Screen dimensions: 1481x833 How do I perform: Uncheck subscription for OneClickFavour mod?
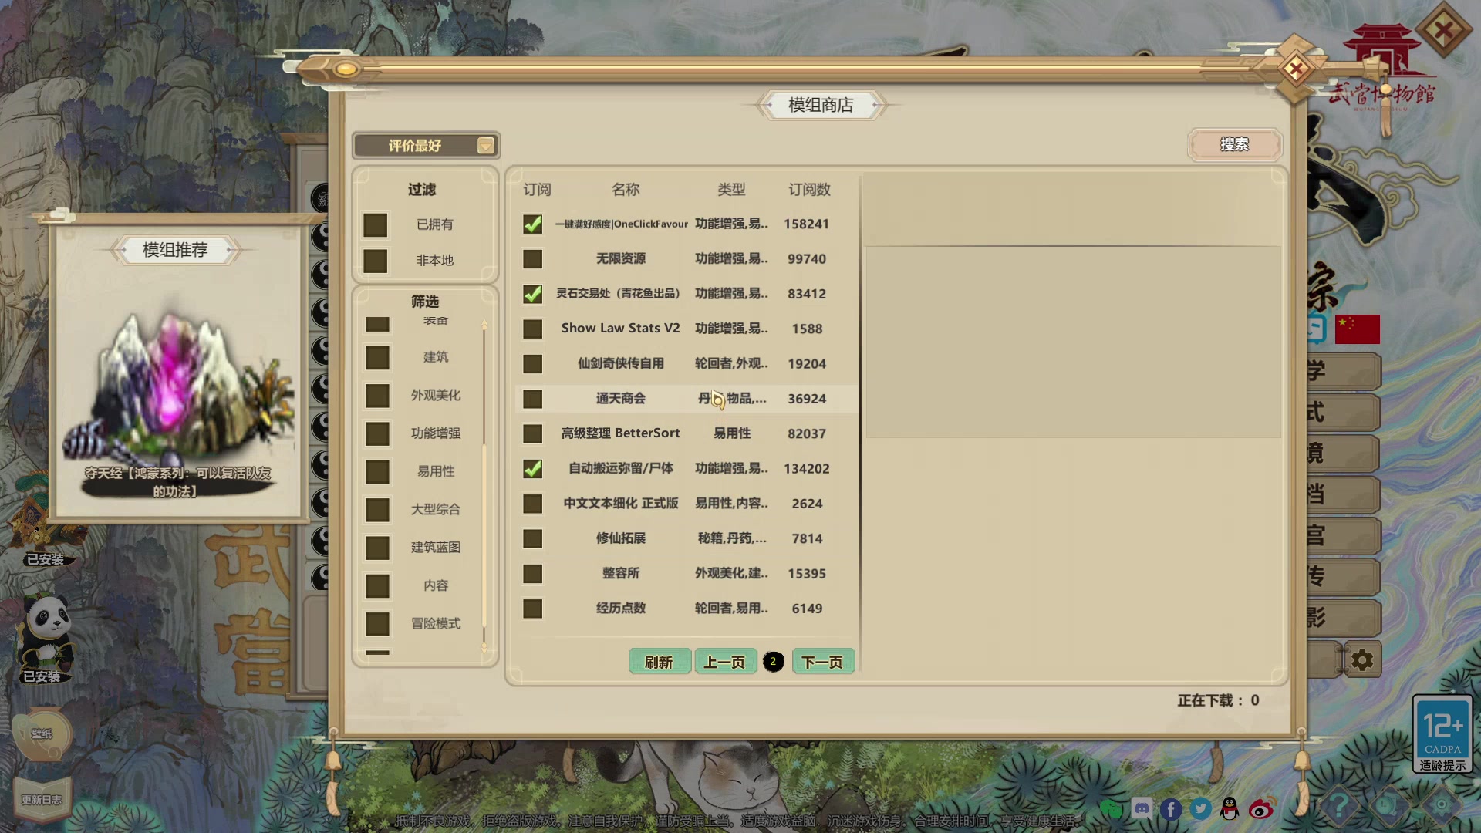pos(532,224)
